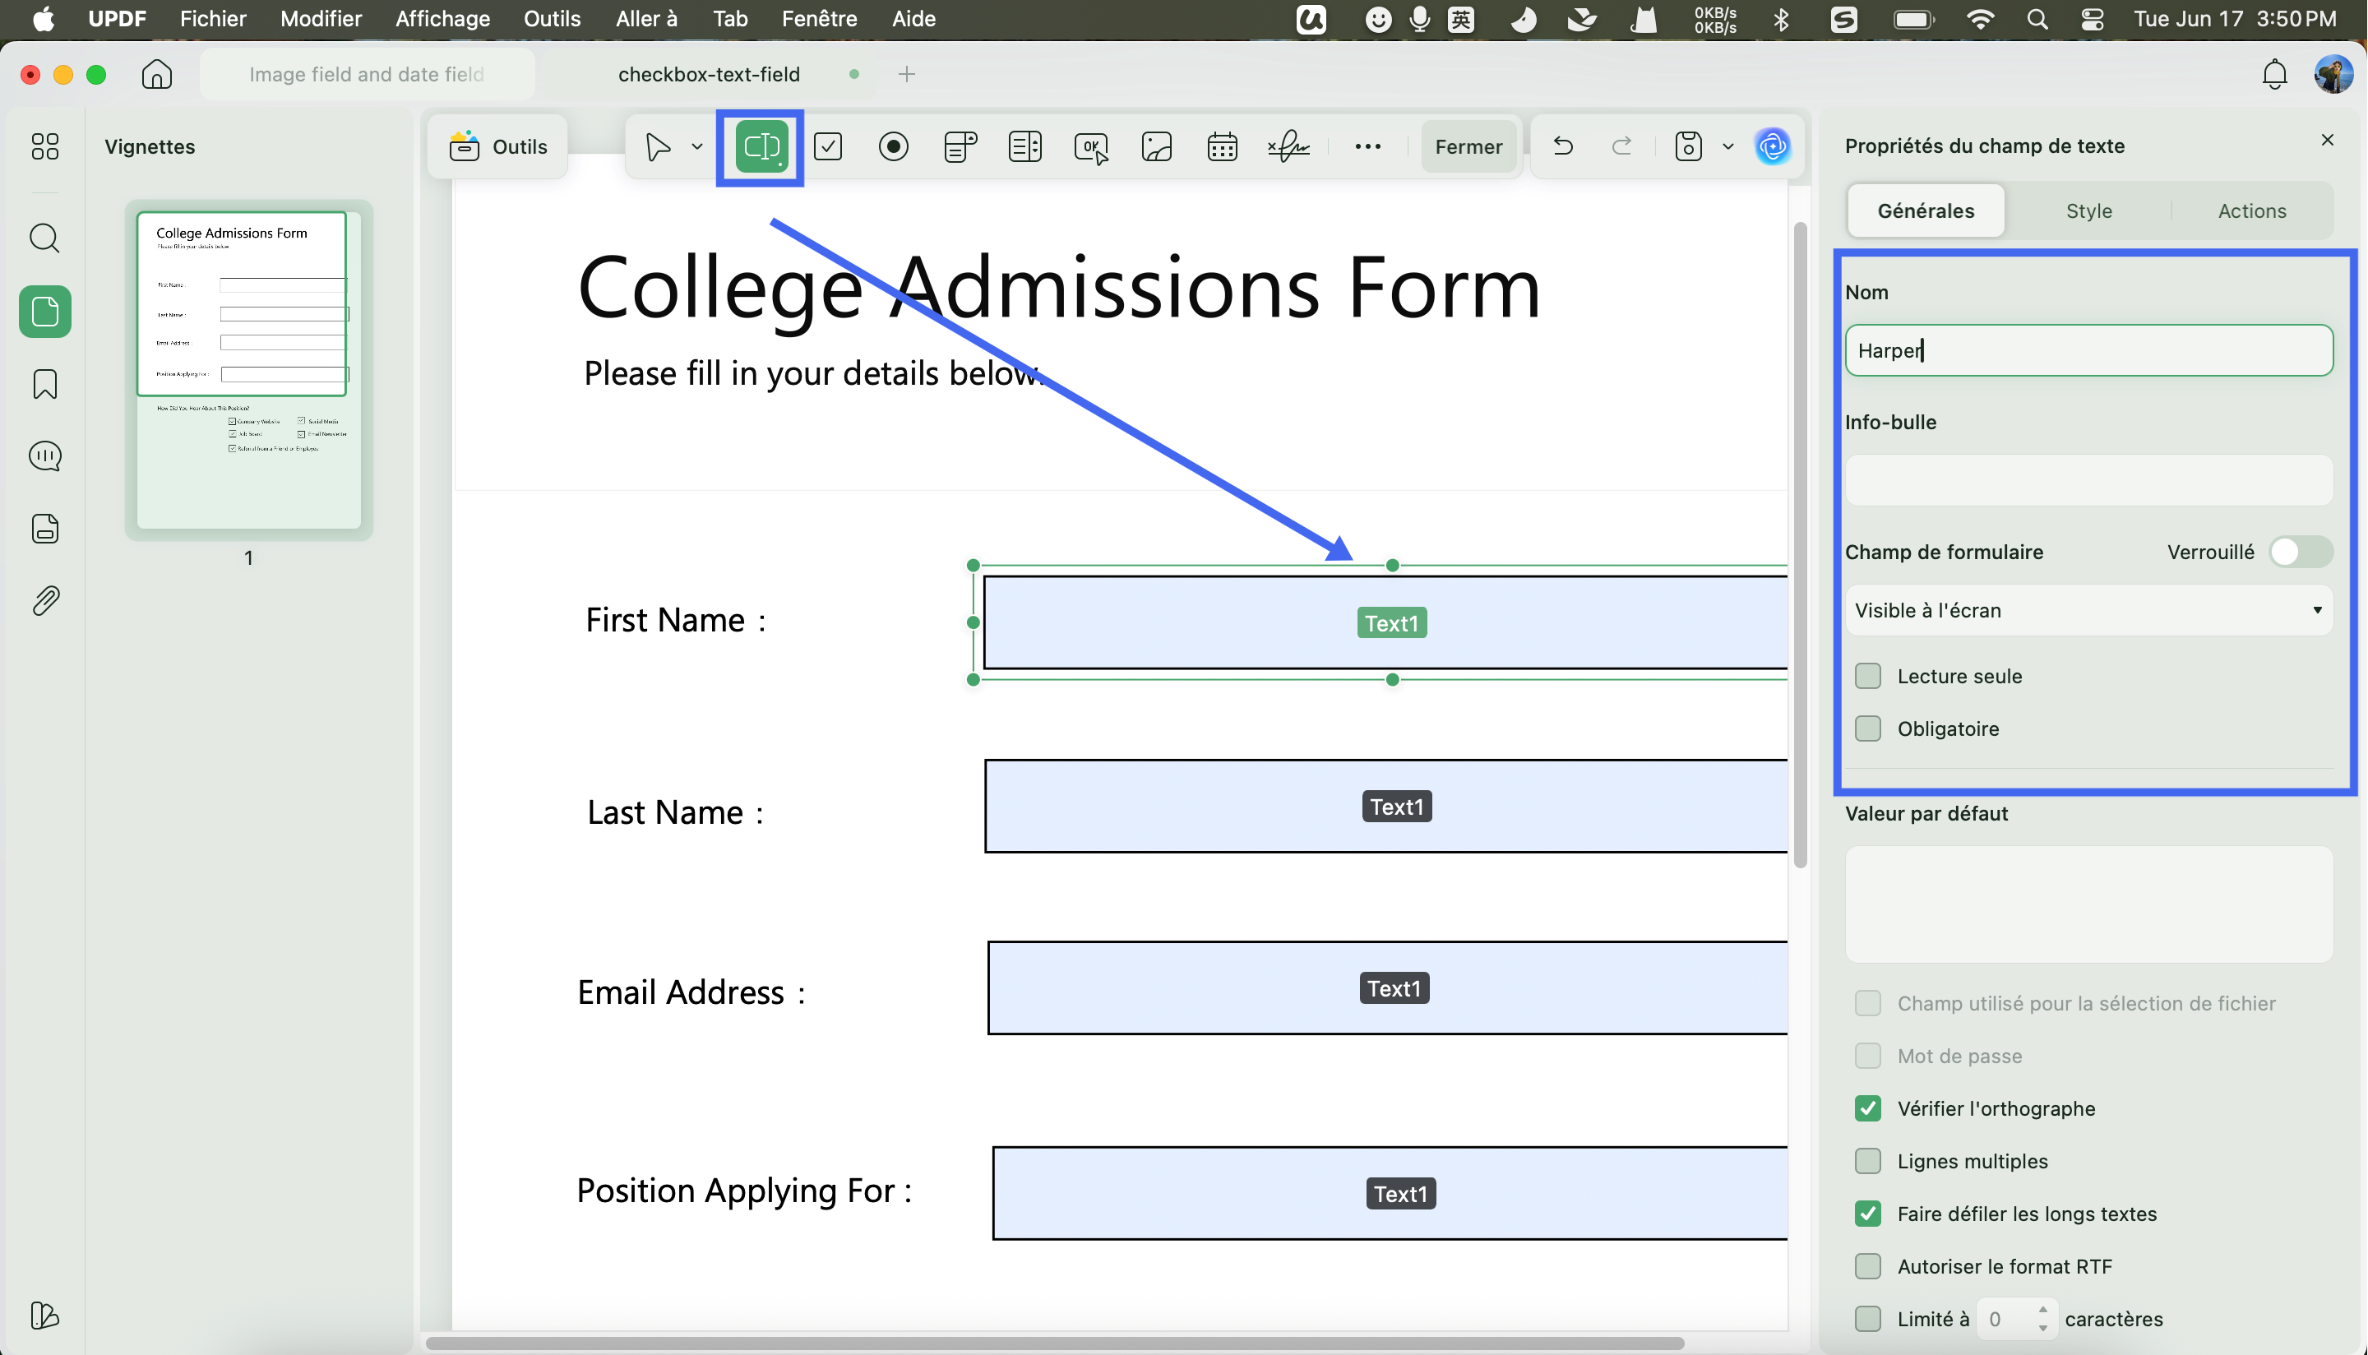Check the Lecture seule checkbox
Screen dimensions: 2368x1355
pos(1867,676)
